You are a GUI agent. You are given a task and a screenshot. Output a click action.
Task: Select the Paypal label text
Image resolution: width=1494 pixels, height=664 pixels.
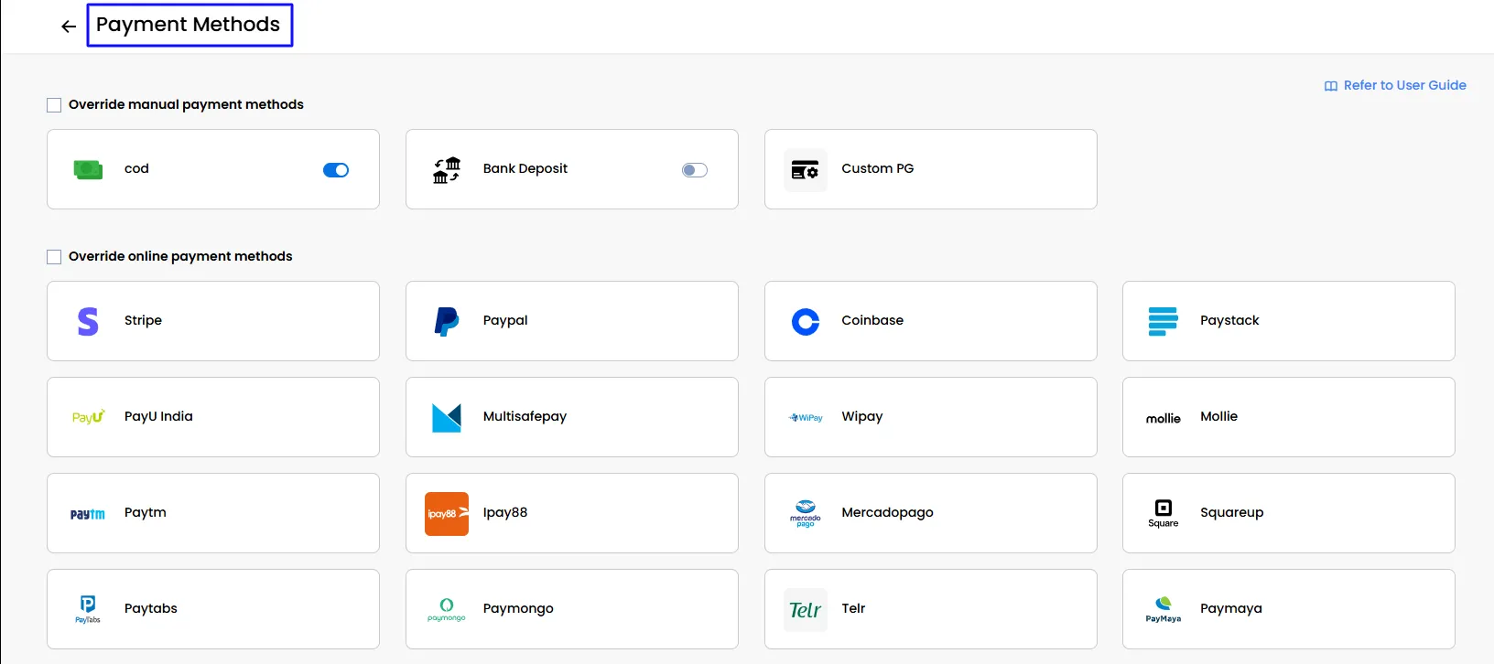[x=505, y=320]
